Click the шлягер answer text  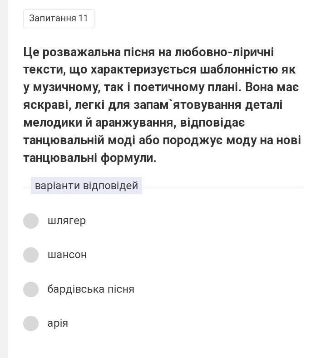point(66,221)
